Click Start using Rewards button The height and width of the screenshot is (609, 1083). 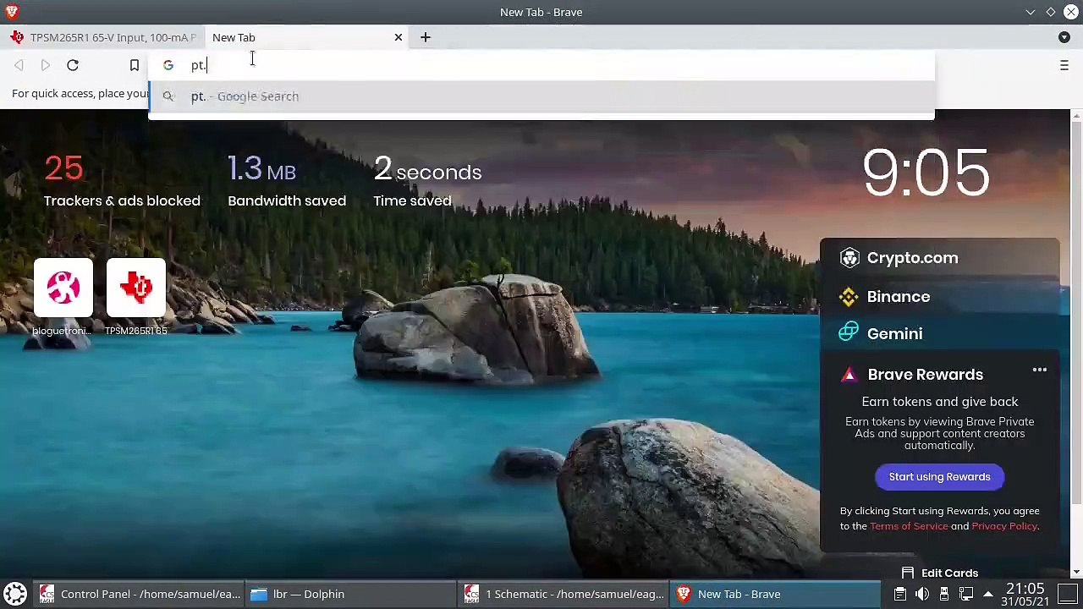point(939,477)
